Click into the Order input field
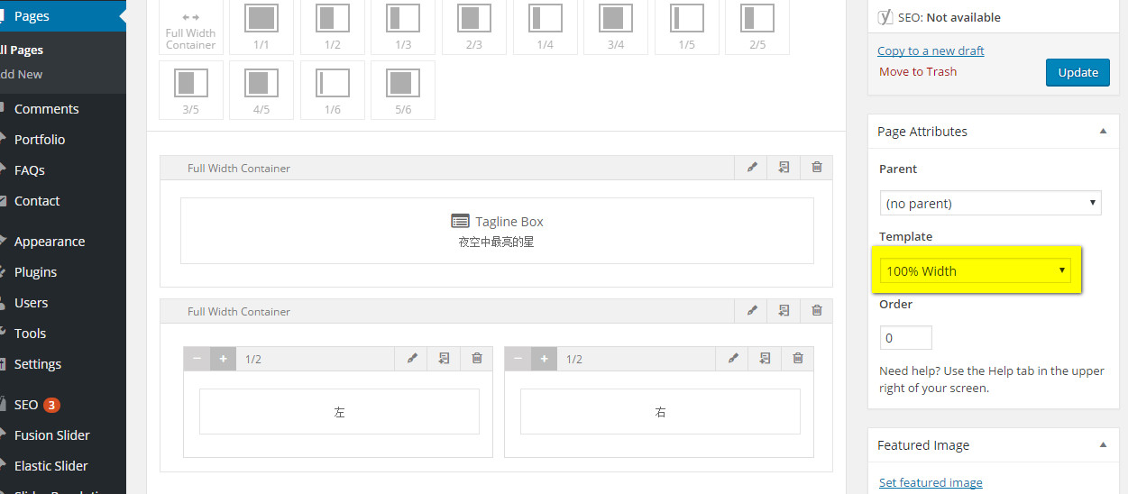The height and width of the screenshot is (494, 1128). click(x=905, y=338)
